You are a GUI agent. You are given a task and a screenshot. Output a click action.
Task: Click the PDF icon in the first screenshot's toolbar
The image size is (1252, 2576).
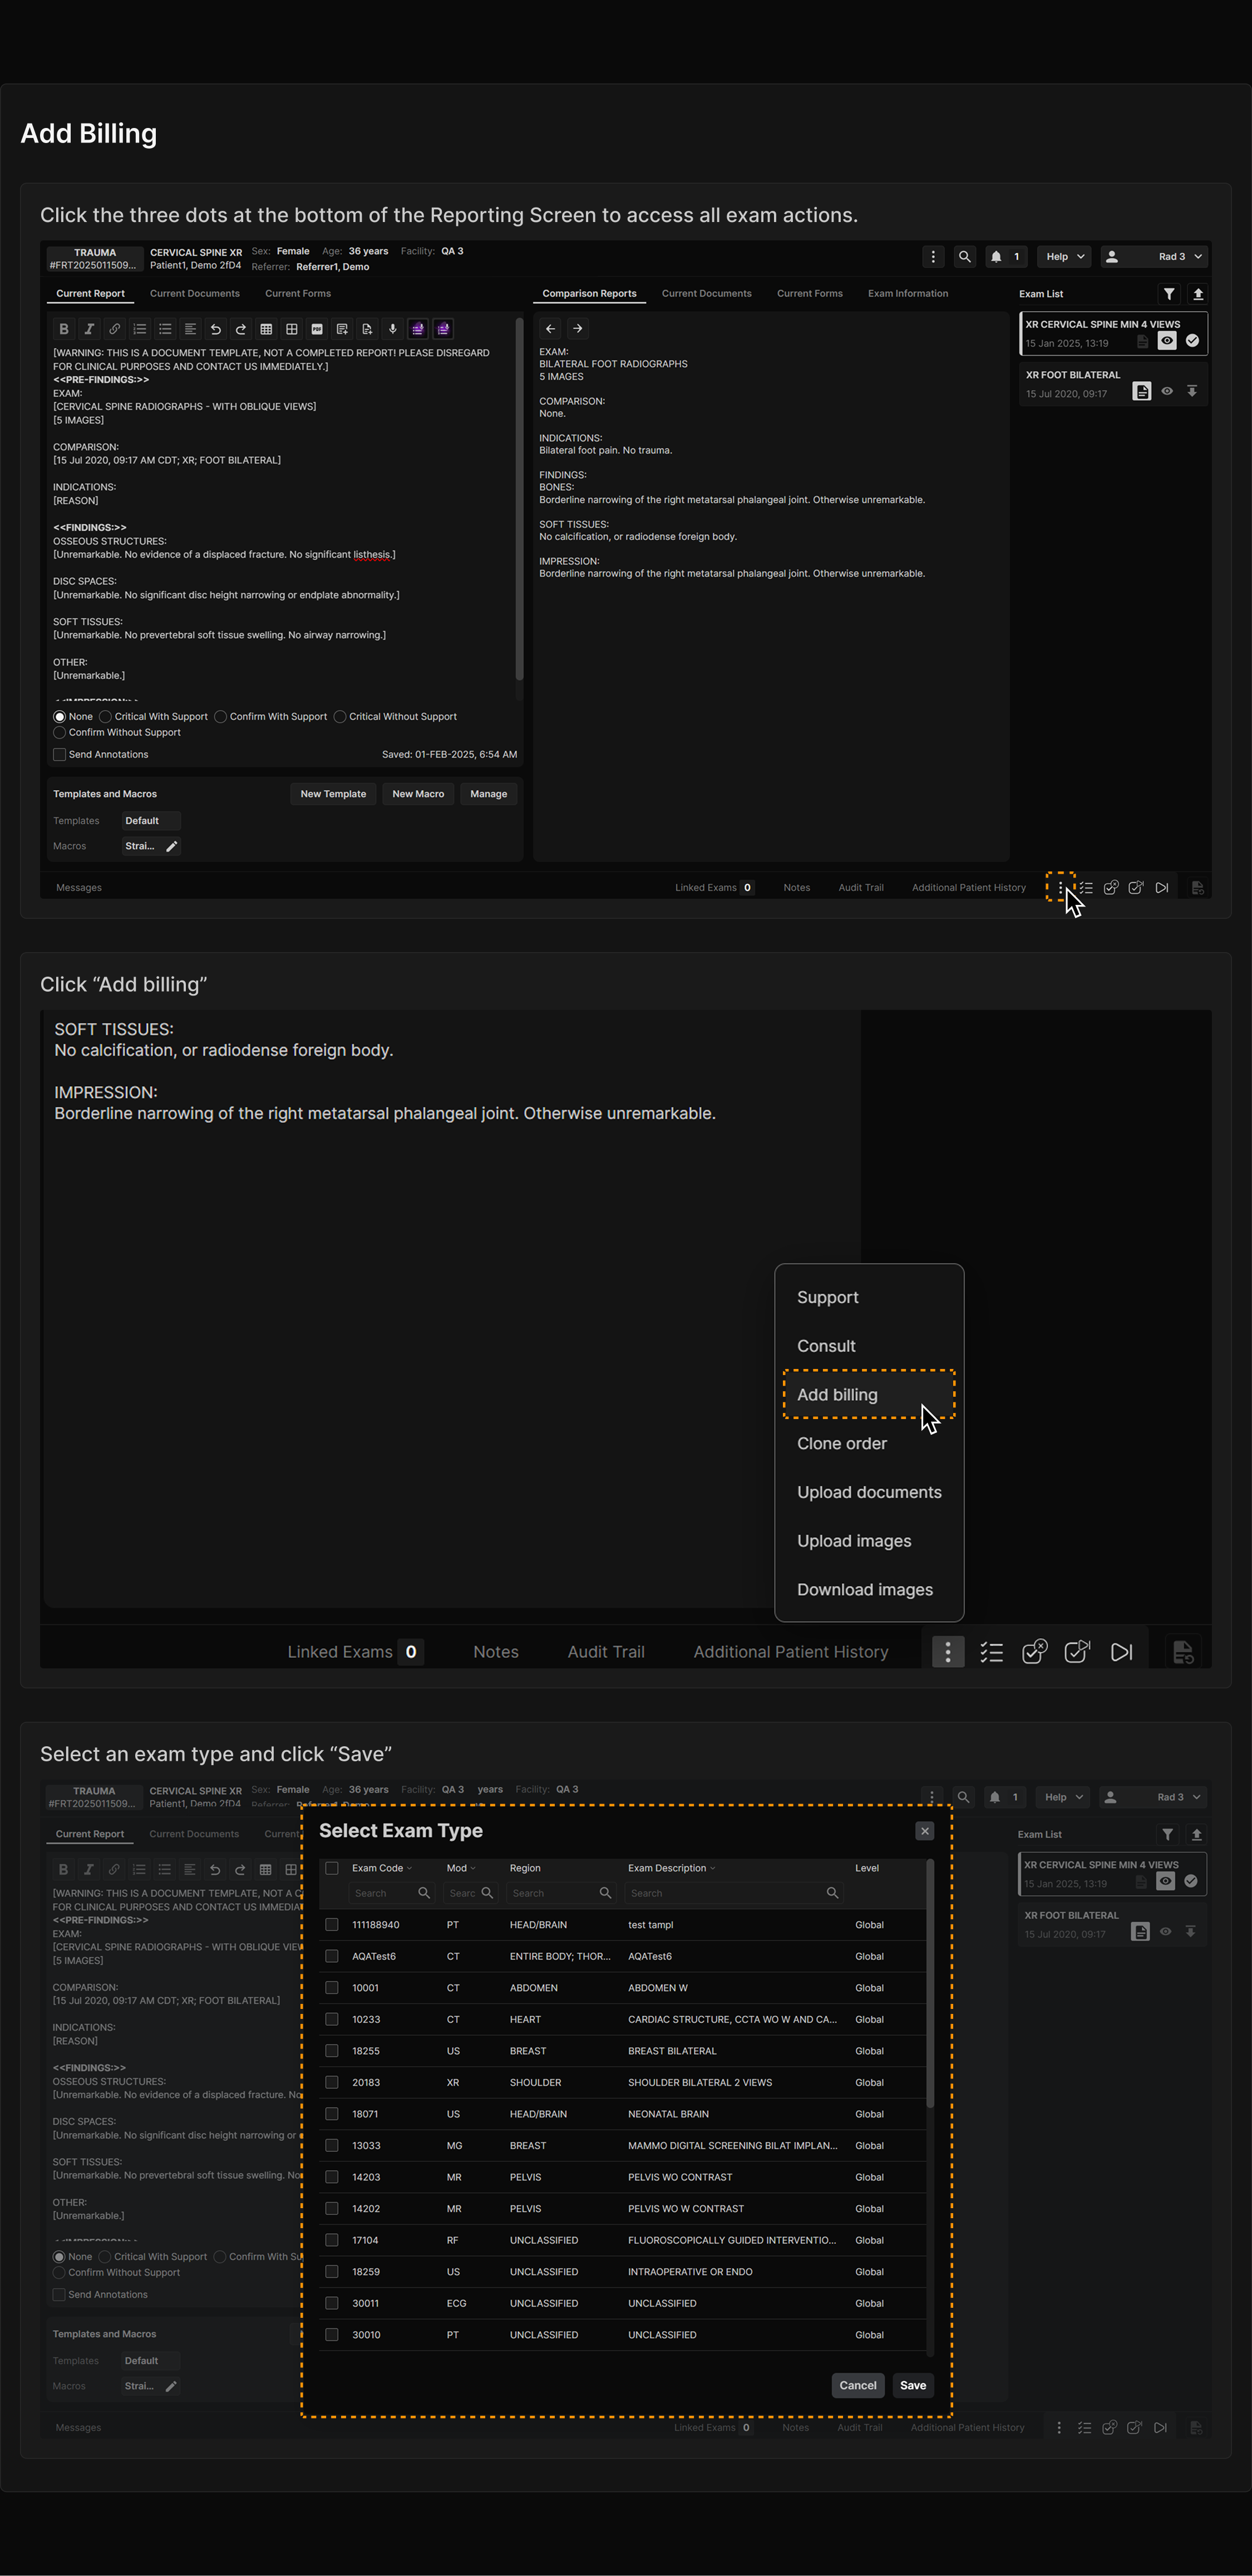pyautogui.click(x=317, y=329)
